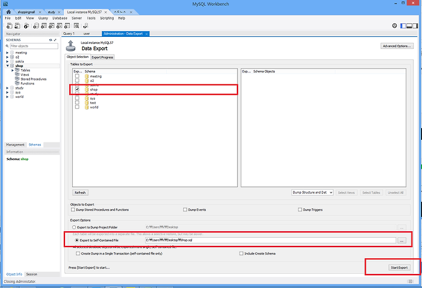
Task: Select Export to Self-Contained File radio
Action: point(77,240)
